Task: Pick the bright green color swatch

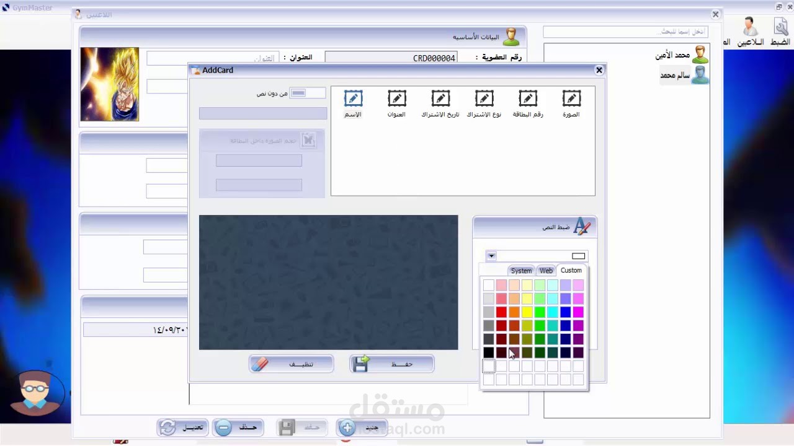Action: [x=540, y=312]
